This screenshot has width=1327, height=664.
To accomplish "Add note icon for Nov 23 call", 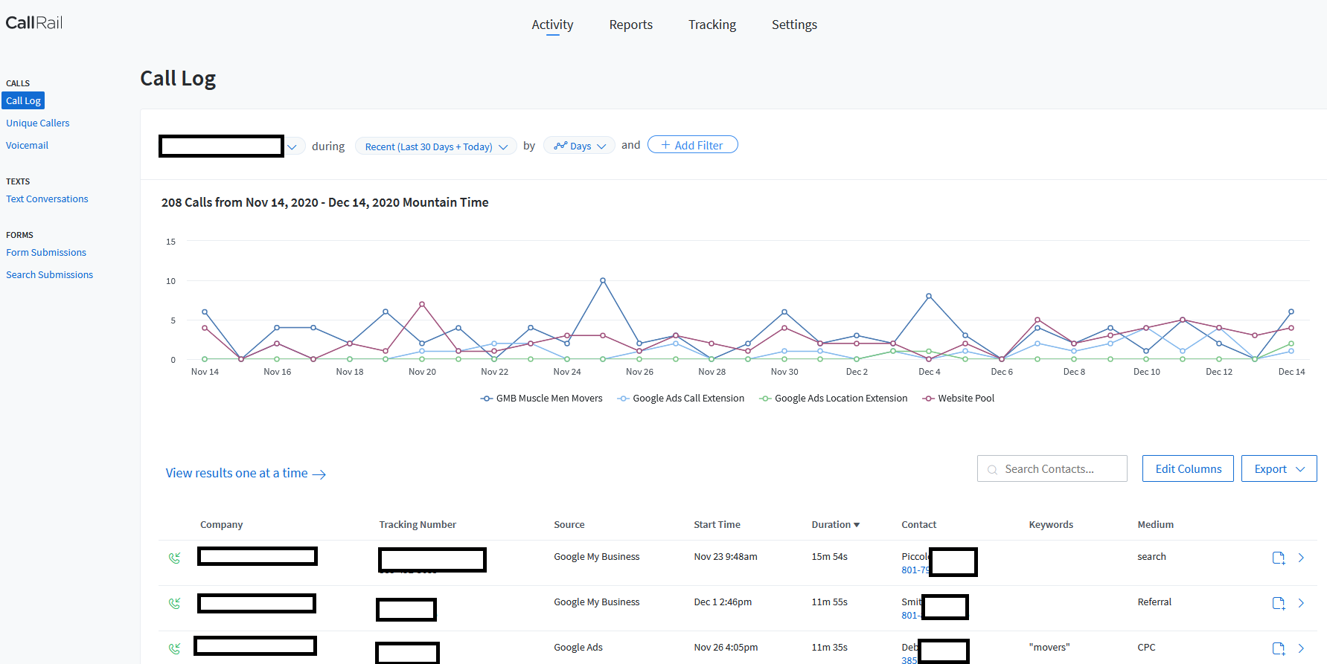I will coord(1278,558).
